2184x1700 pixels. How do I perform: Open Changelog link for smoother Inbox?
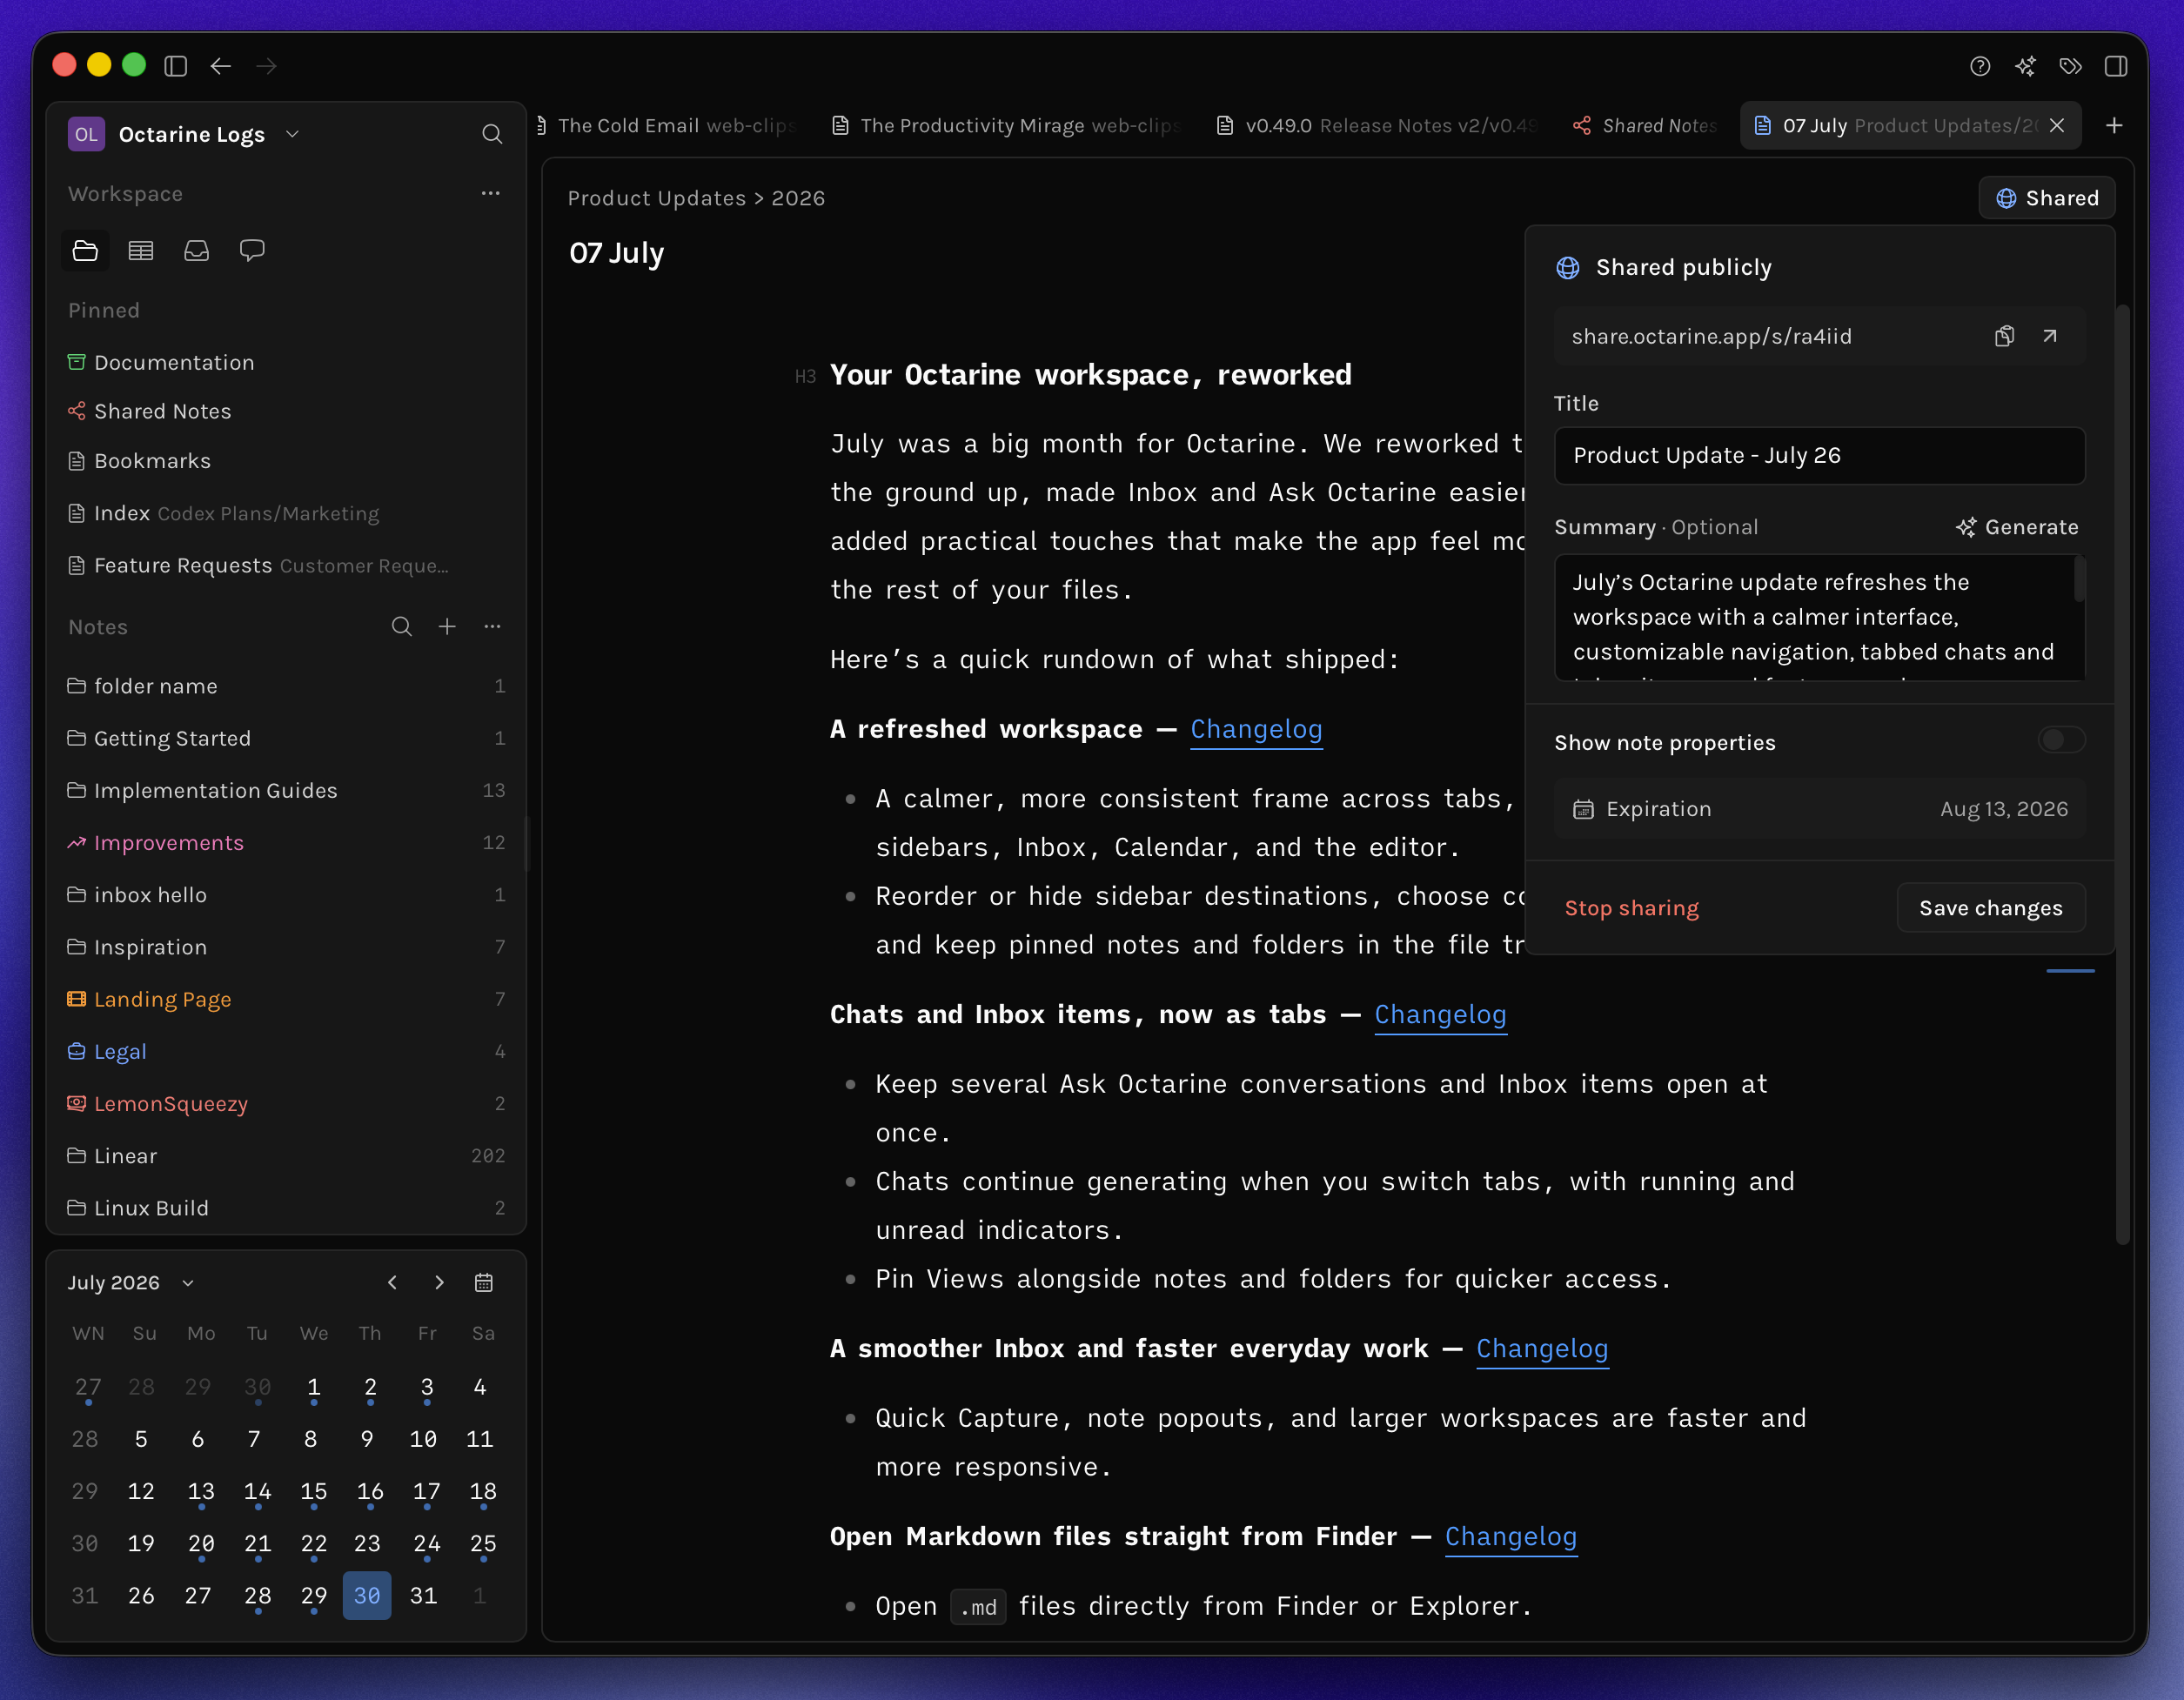point(1542,1348)
